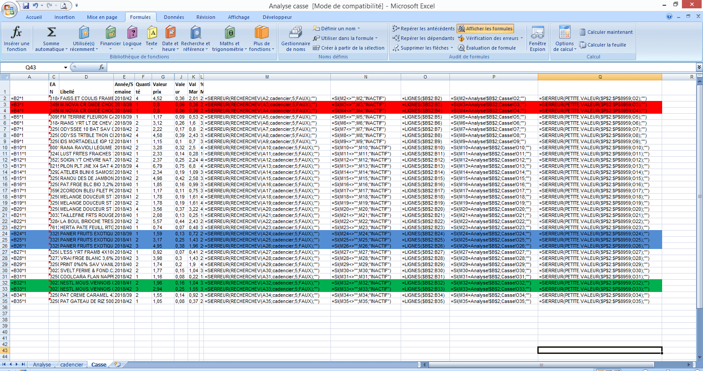Select the red-highlighted cell M3
Screen dimensions: 703x371
pos(267,104)
